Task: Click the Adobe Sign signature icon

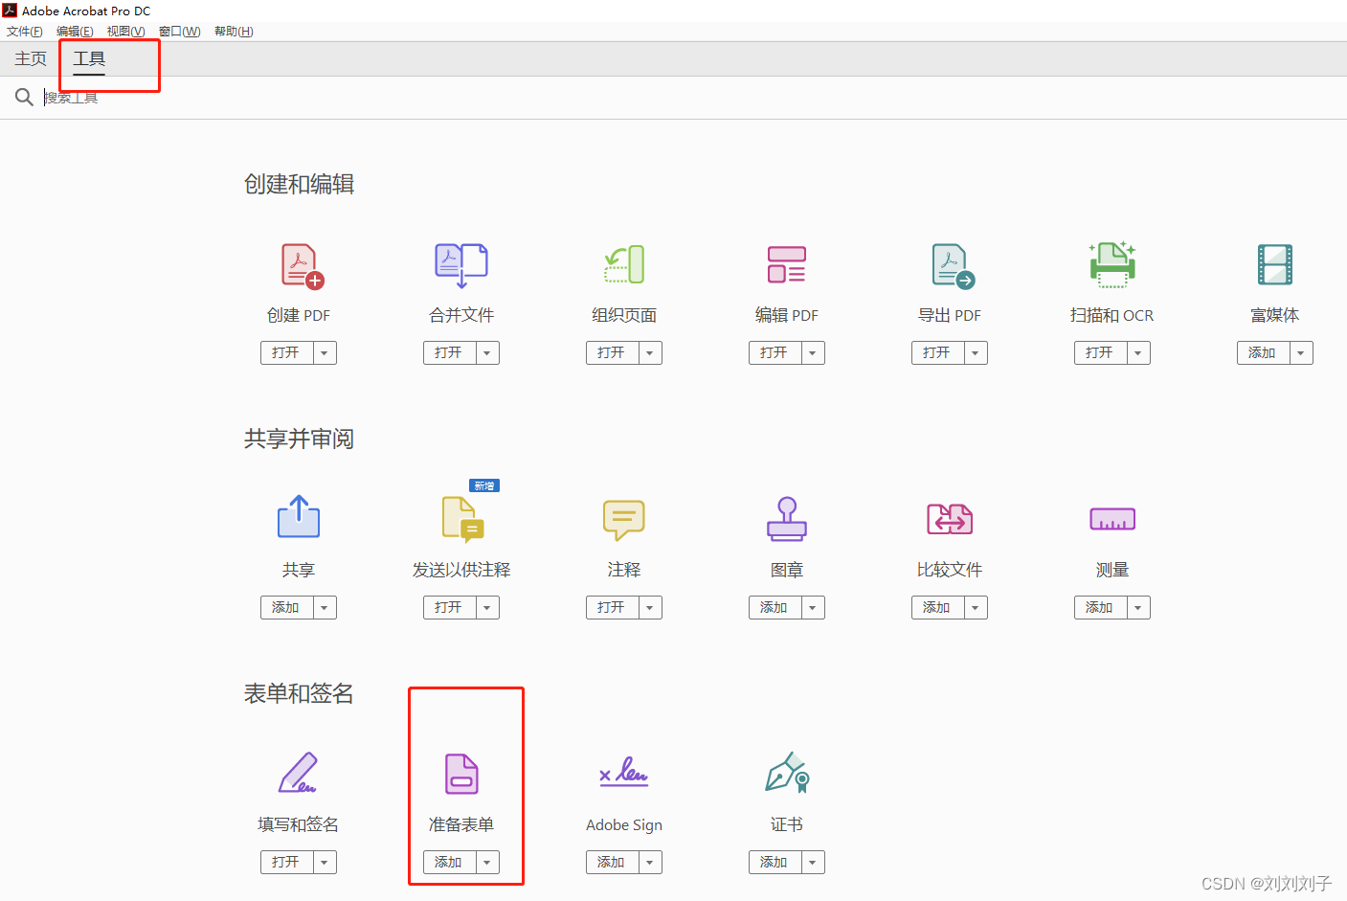Action: coord(624,772)
